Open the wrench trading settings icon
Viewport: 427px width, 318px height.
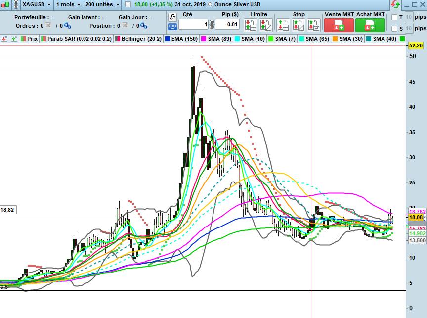[172, 16]
